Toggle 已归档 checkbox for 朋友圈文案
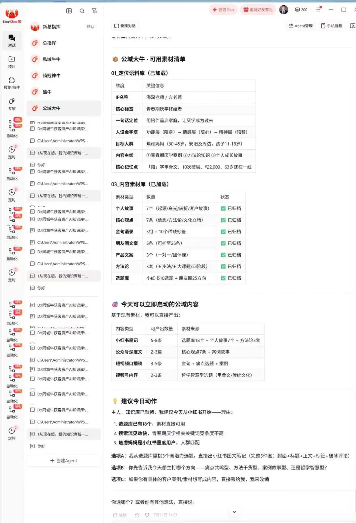 pyautogui.click(x=223, y=243)
